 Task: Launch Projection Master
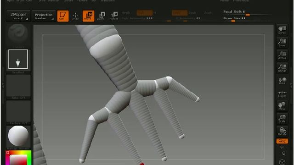(44, 16)
